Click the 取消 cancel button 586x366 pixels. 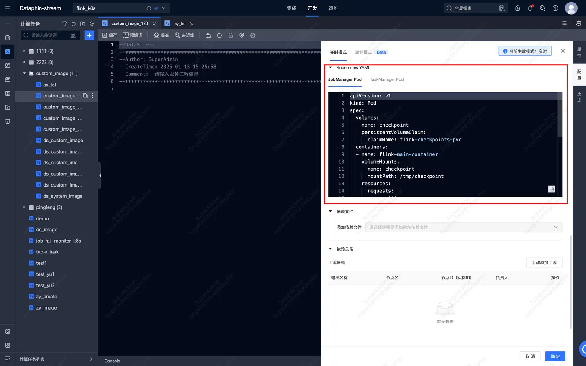pyautogui.click(x=530, y=356)
